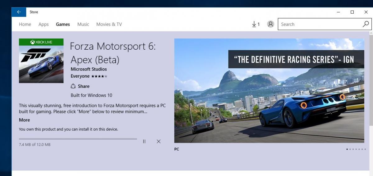Pause the Forza download
The image size is (373, 176).
144,141
